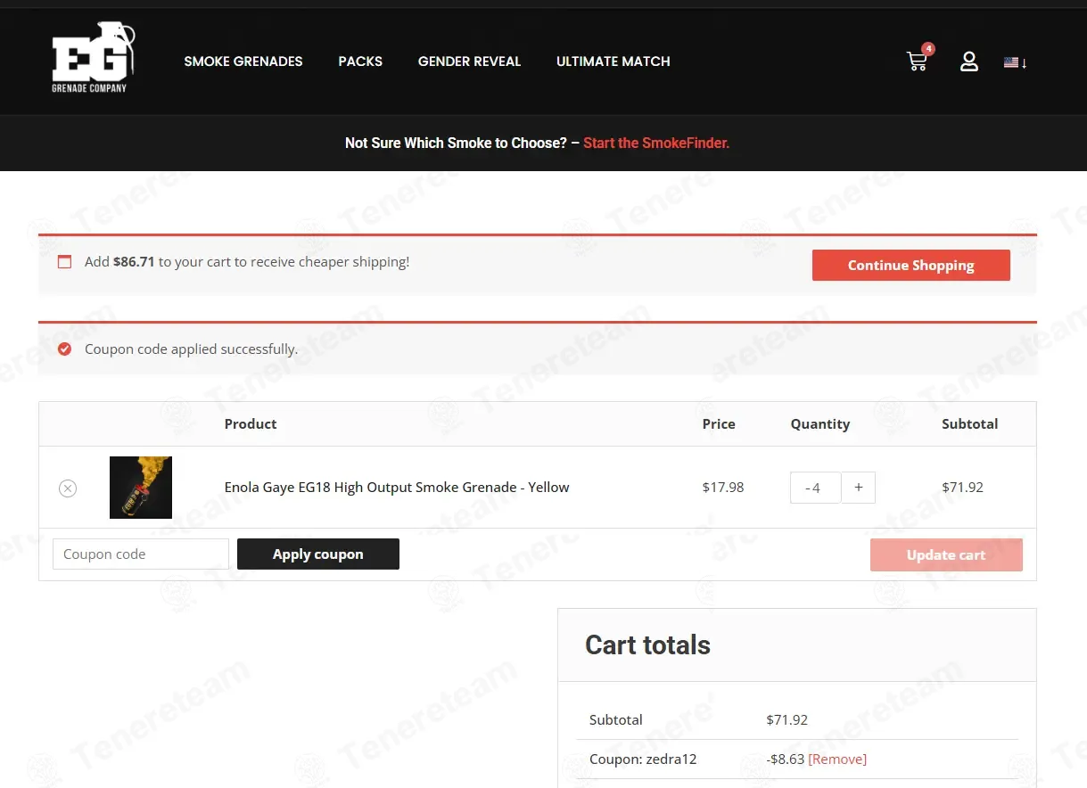1087x788 pixels.
Task: Open the user account icon
Action: click(x=969, y=62)
